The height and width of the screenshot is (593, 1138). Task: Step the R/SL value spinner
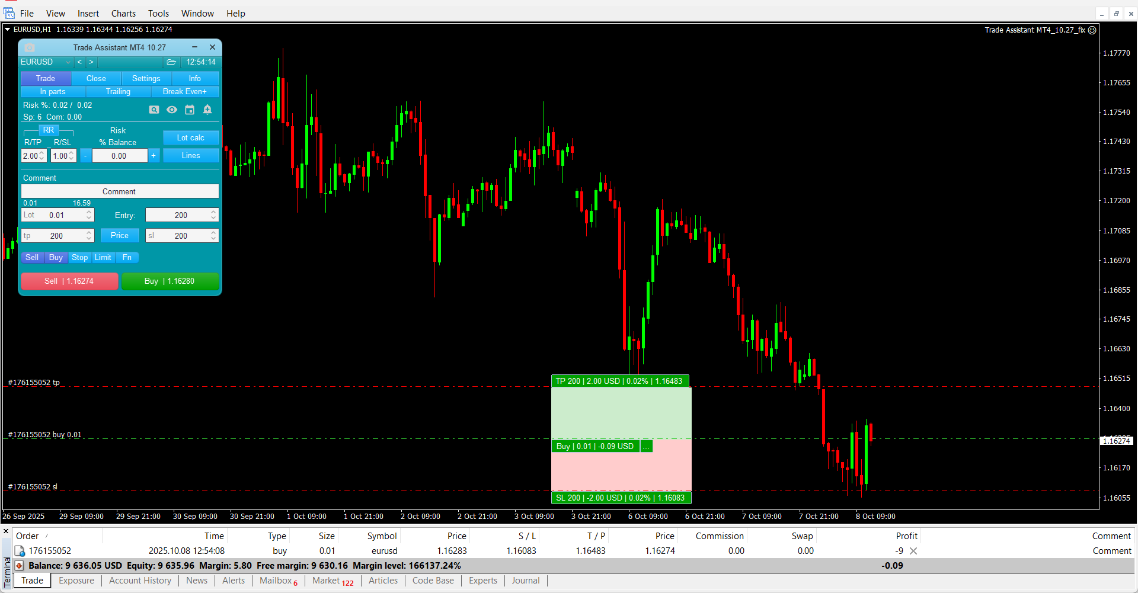coord(72,156)
